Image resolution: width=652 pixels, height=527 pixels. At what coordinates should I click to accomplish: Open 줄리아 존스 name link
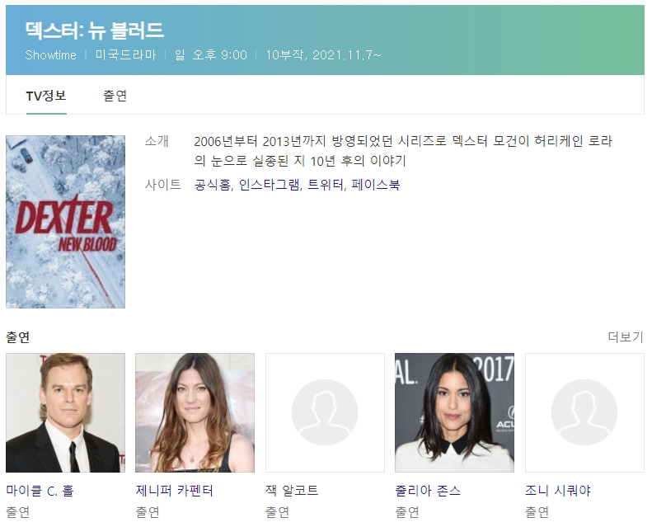(x=428, y=491)
